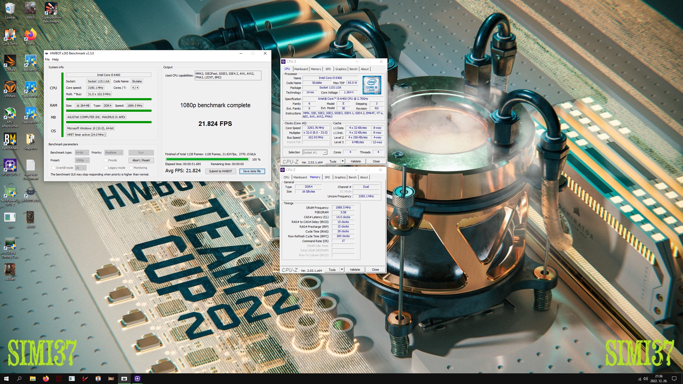
Task: Switch to Mainboard tab in upper CPU-Z
Action: [301, 69]
